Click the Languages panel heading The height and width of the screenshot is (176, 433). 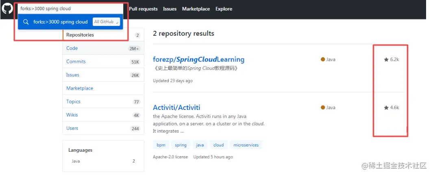tap(81, 150)
